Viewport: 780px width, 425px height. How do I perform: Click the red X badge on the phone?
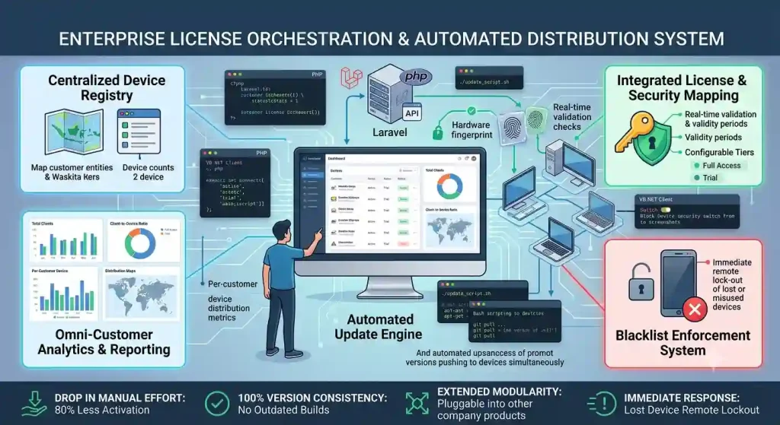tap(695, 309)
